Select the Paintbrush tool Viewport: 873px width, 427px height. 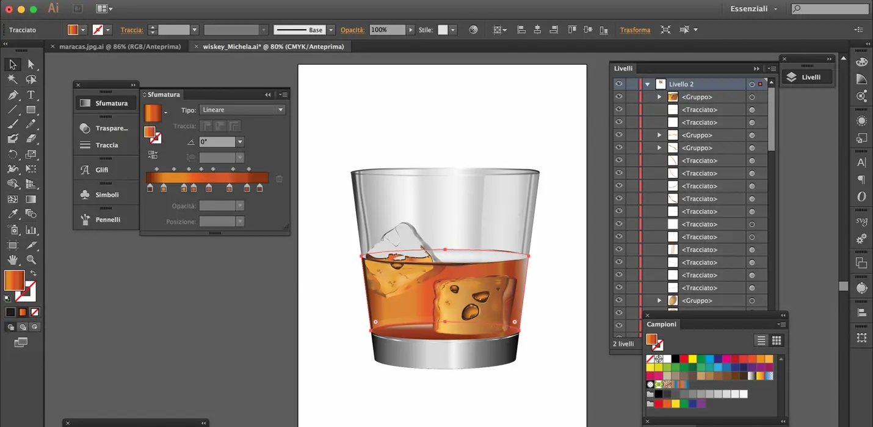click(x=12, y=124)
